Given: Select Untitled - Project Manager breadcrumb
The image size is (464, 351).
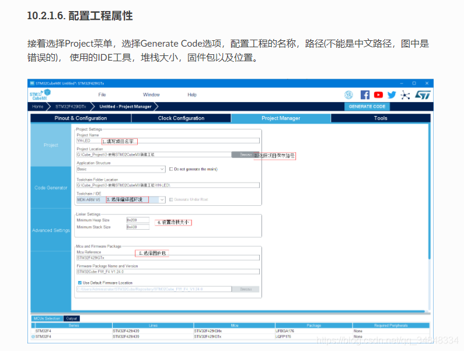Looking at the screenshot, I should point(125,107).
